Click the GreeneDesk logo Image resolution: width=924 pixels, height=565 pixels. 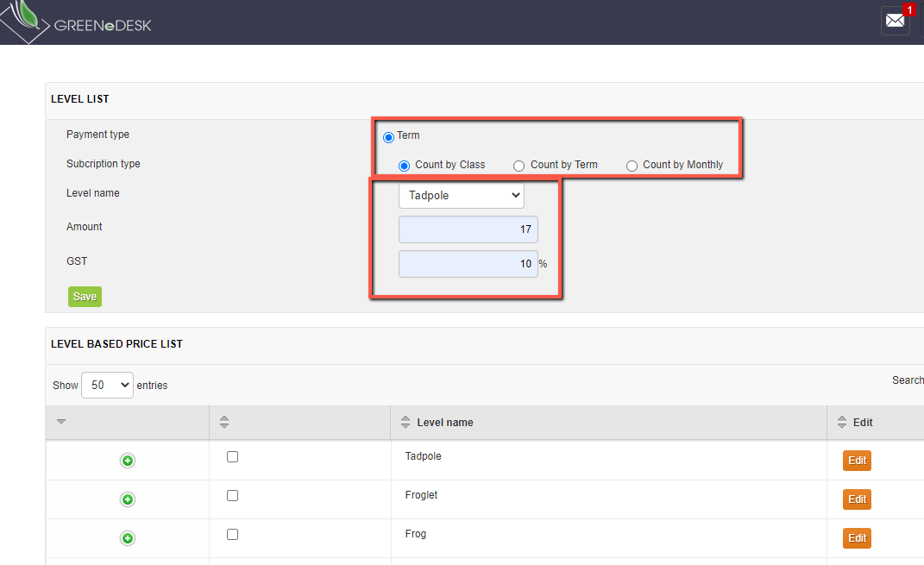pyautogui.click(x=76, y=22)
